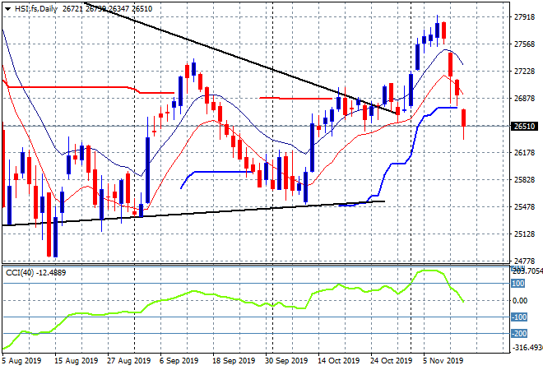Click the 26178 price axis label
Viewport: 543px width, 370px height.
tap(524, 153)
